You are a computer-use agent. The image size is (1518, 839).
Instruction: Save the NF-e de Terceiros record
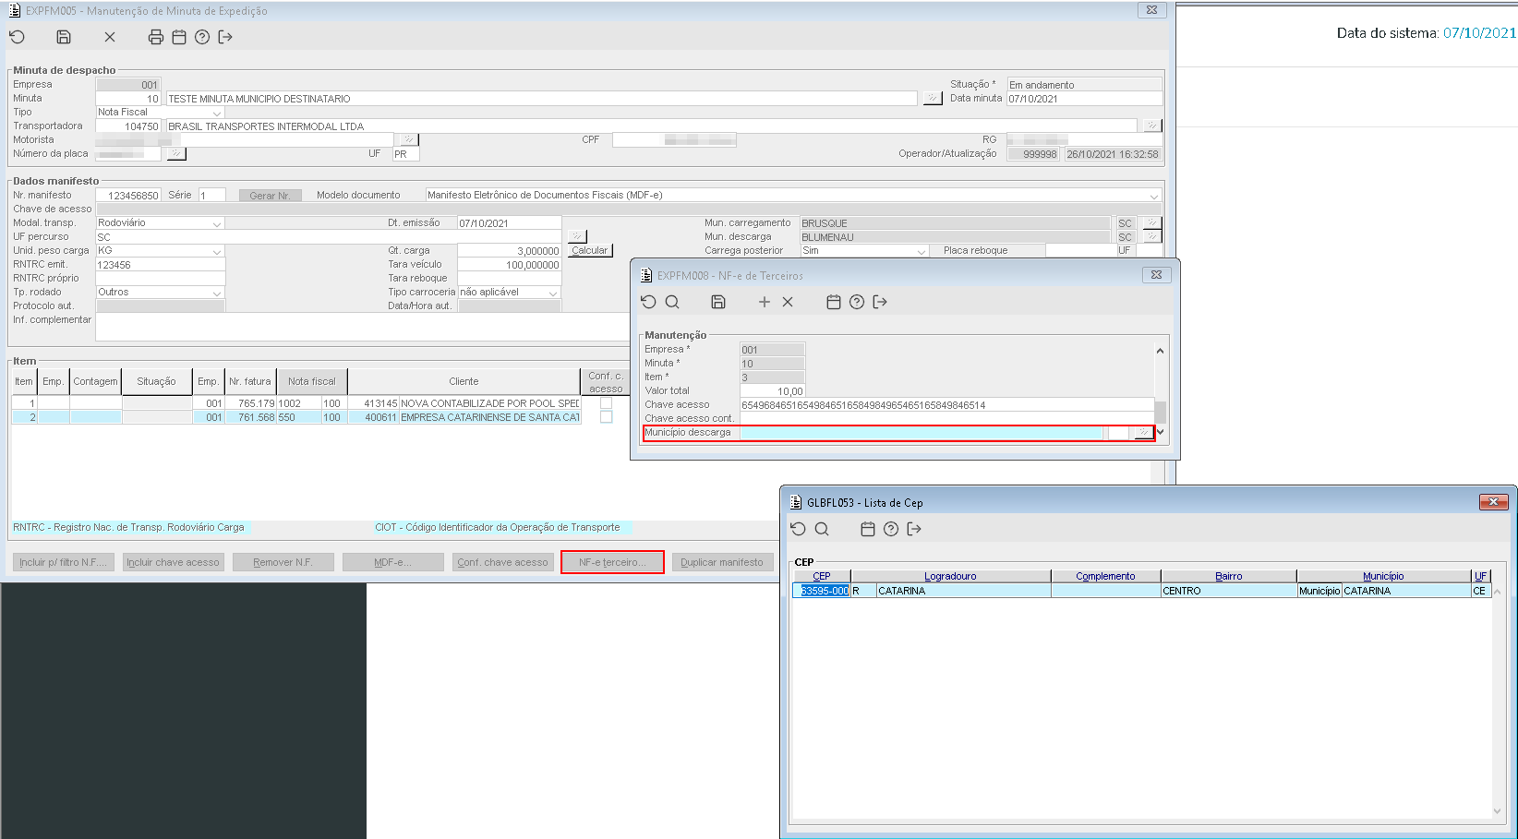pyautogui.click(x=718, y=302)
